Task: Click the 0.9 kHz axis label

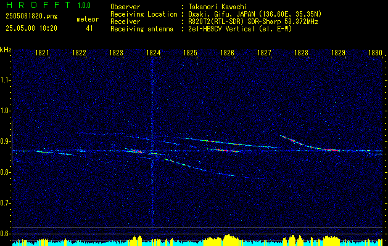Action: coord(5,141)
